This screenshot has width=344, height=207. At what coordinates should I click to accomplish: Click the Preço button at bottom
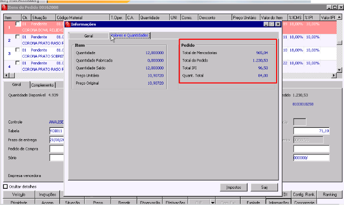click(x=98, y=203)
